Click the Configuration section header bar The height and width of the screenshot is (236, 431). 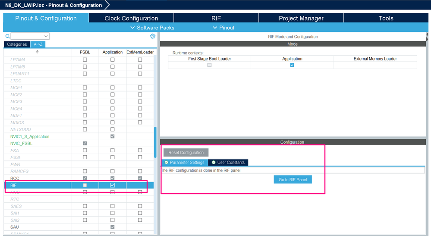tap(293, 142)
